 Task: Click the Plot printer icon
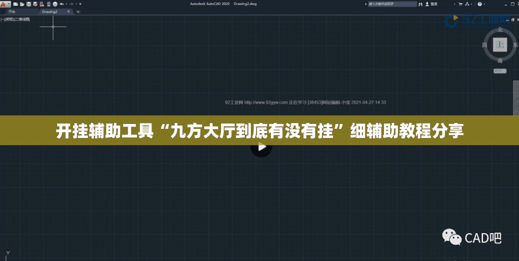pyautogui.click(x=55, y=4)
